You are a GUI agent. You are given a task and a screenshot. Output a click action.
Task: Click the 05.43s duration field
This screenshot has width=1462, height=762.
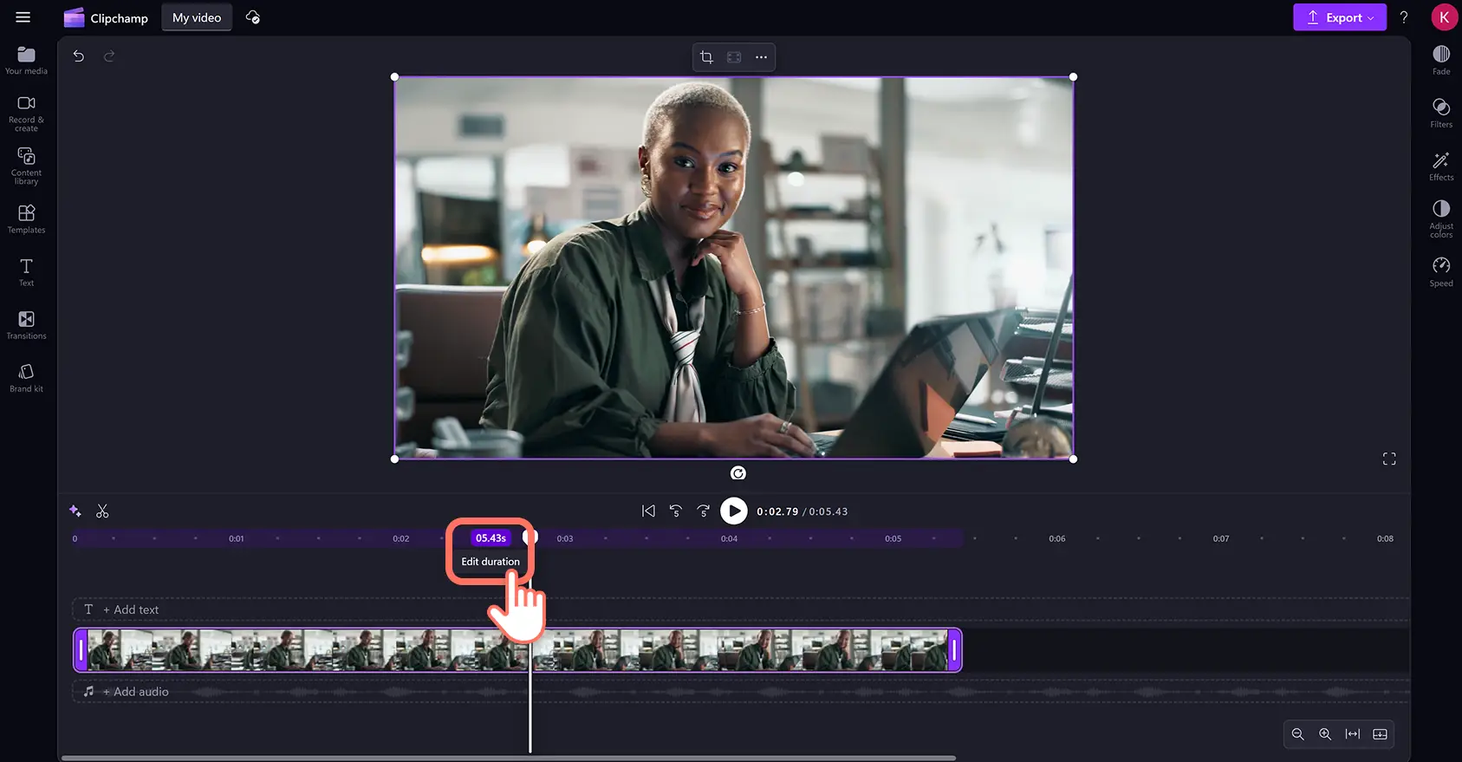(491, 538)
